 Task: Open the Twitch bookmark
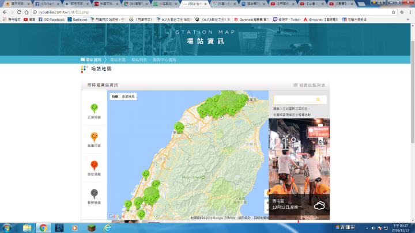point(287,20)
